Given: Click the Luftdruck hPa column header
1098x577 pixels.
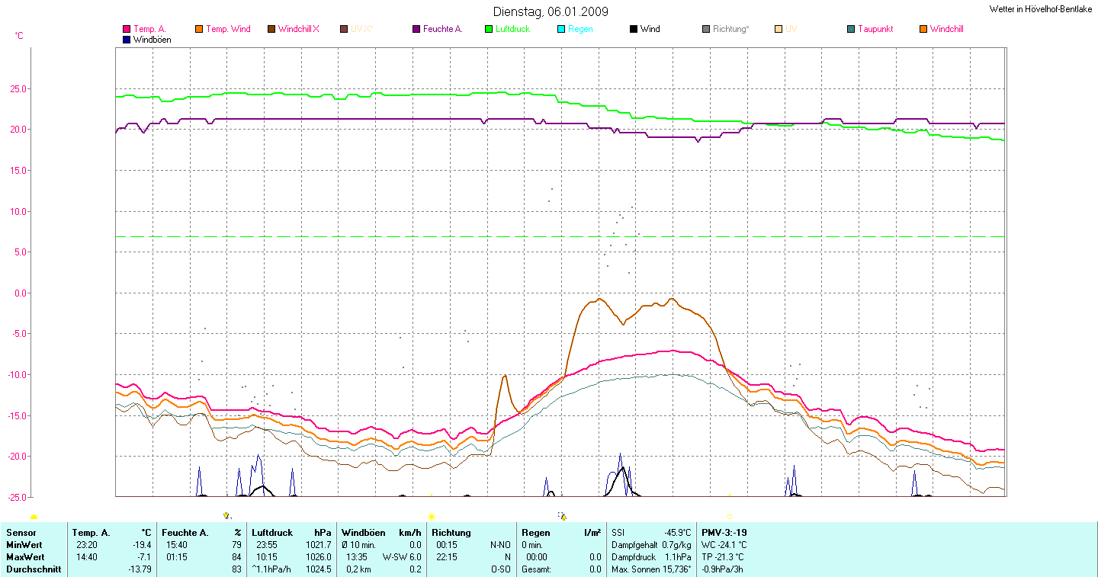Looking at the screenshot, I should point(292,533).
